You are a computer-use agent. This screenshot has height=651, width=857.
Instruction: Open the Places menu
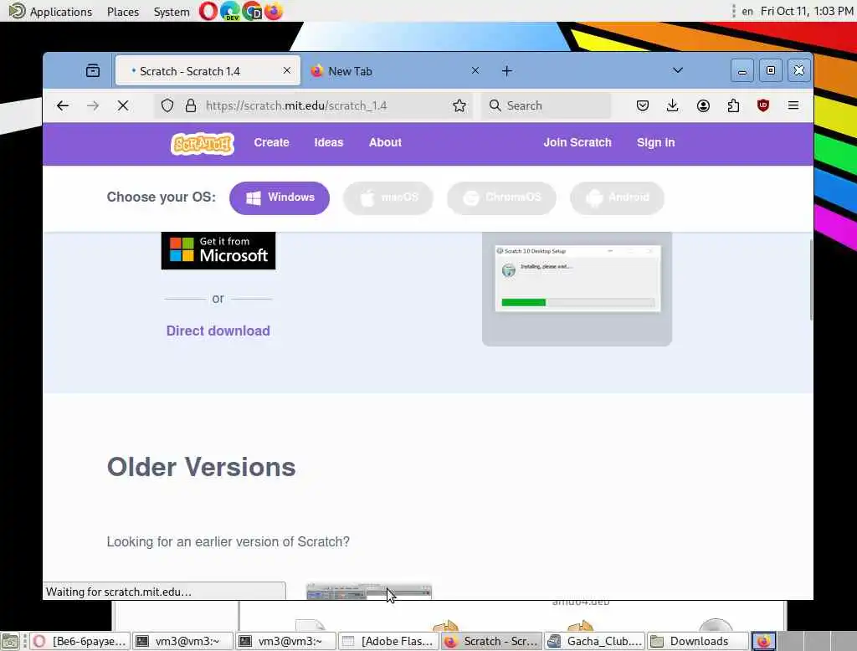(x=123, y=12)
